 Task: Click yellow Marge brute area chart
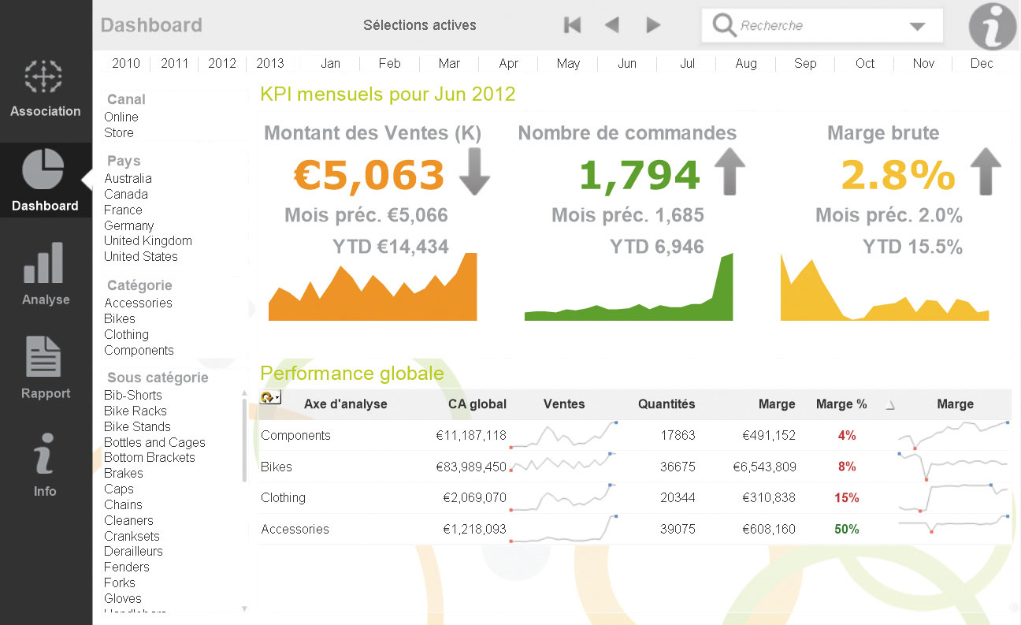point(885,287)
